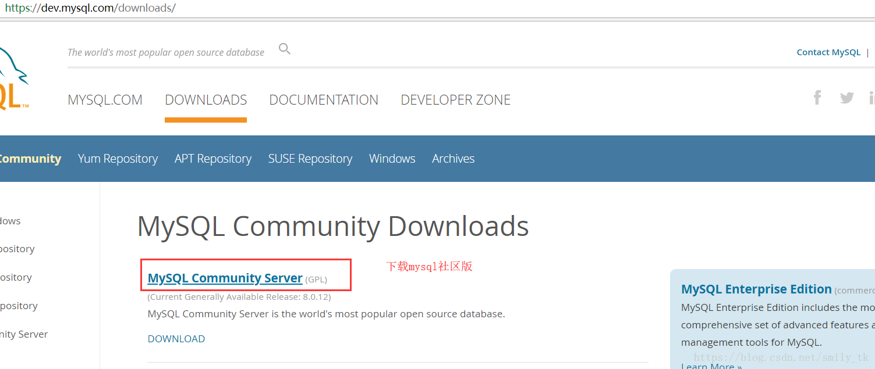The width and height of the screenshot is (875, 369).
Task: Click the release text '8.0.12'
Action: tap(315, 297)
